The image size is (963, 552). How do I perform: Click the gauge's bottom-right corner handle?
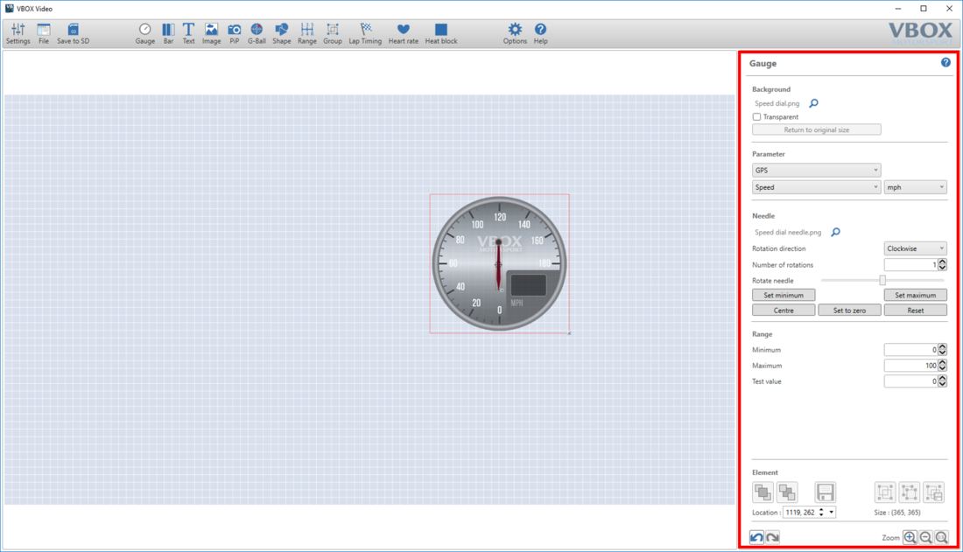coord(569,333)
